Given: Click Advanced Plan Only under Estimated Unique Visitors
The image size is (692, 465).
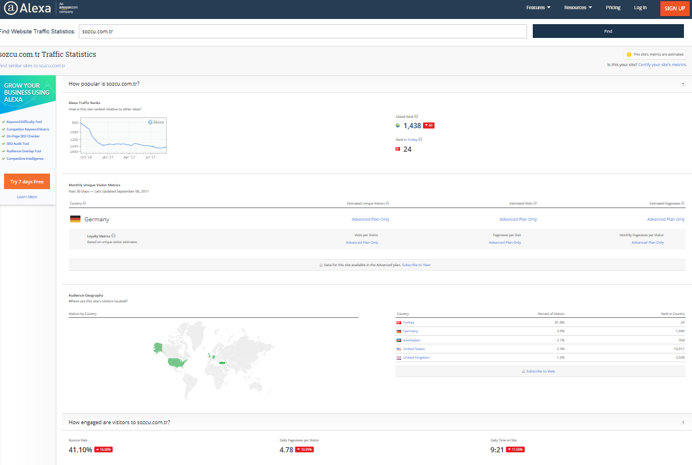Looking at the screenshot, I should 370,220.
